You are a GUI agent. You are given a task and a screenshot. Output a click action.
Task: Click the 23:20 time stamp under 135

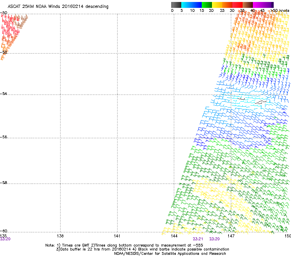6,239
